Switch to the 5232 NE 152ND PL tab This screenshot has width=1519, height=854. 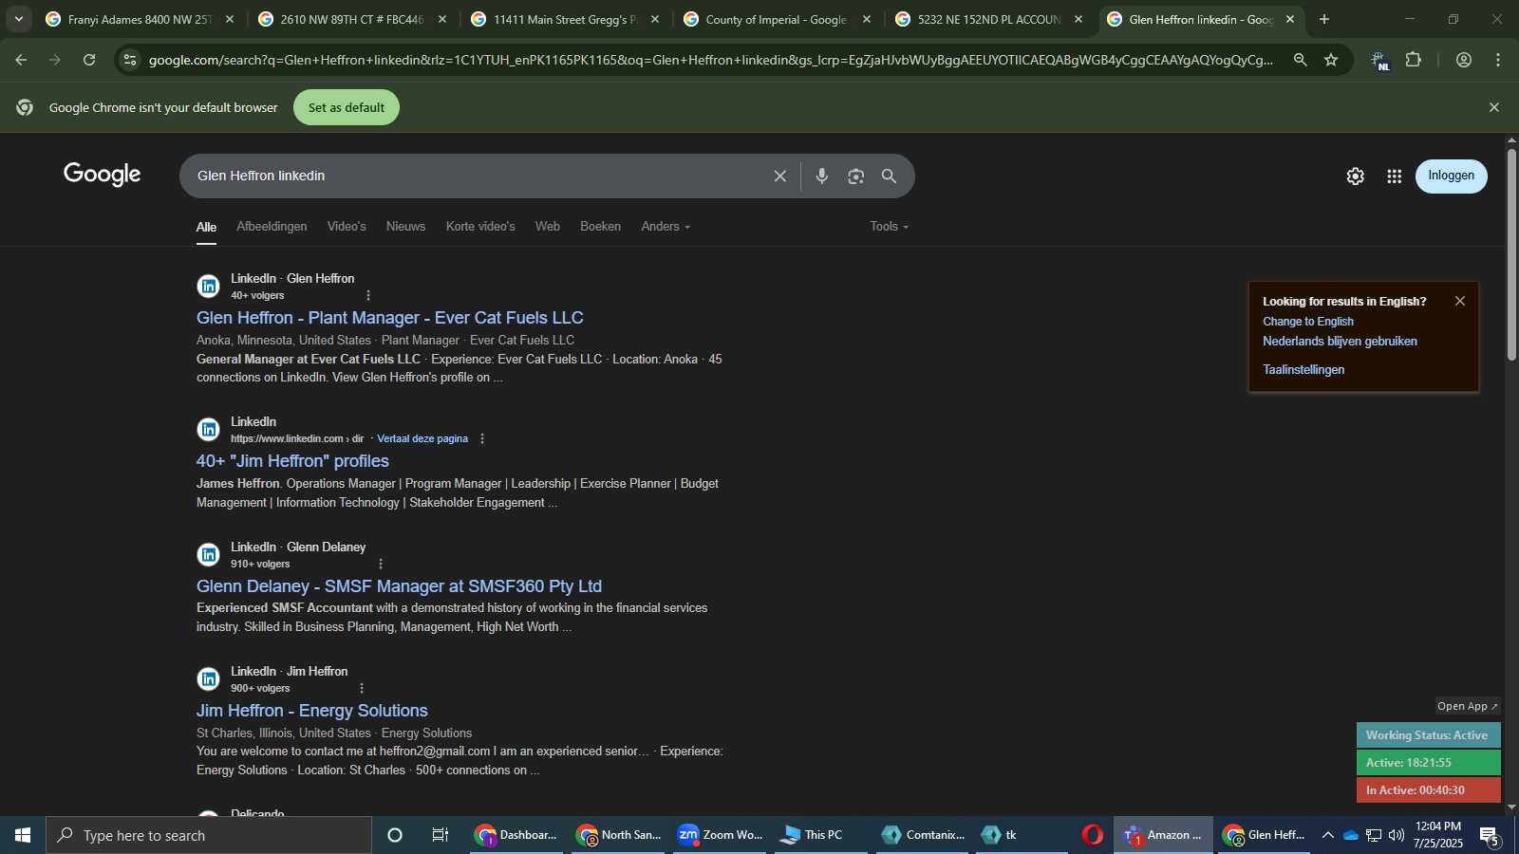tap(990, 19)
